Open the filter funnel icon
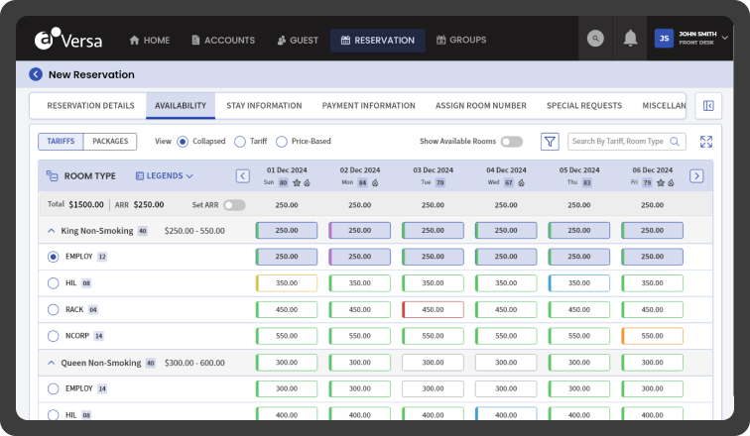750x436 pixels. click(x=550, y=142)
